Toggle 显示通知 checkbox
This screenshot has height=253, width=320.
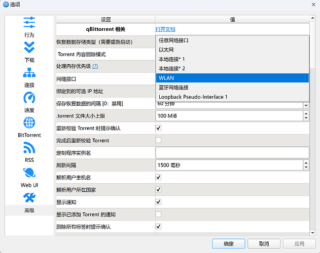click(x=158, y=202)
